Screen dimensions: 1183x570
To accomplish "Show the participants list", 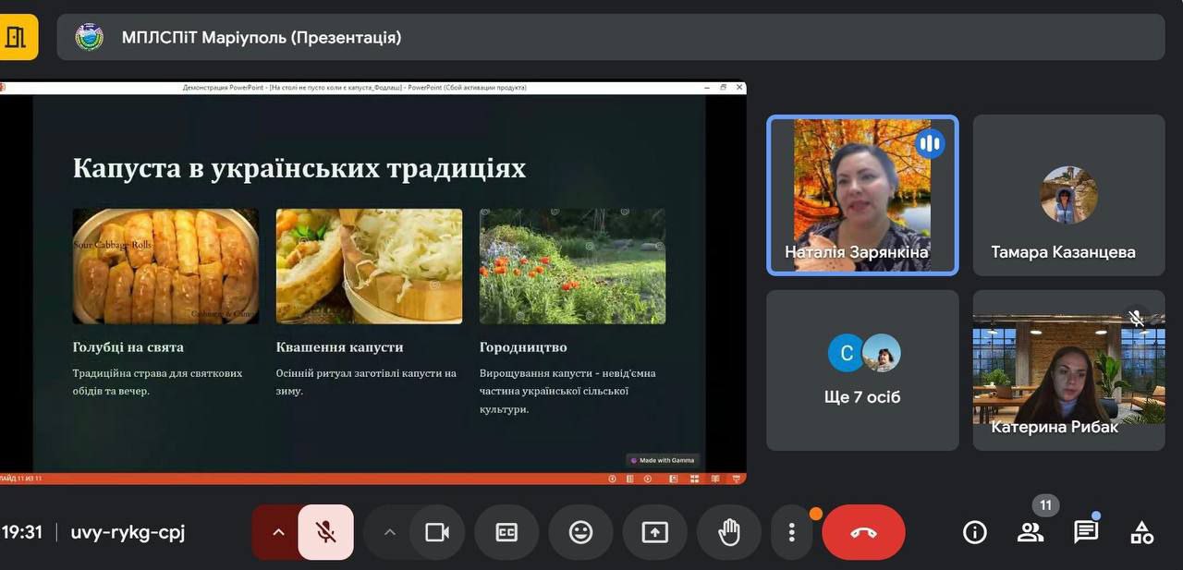I will (x=1030, y=532).
